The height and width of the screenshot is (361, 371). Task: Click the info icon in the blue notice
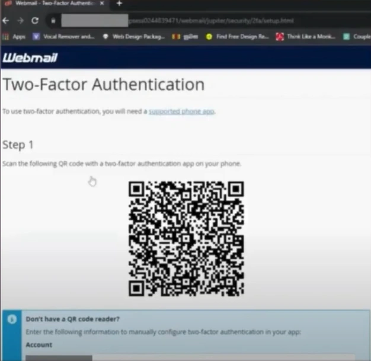tap(12, 319)
